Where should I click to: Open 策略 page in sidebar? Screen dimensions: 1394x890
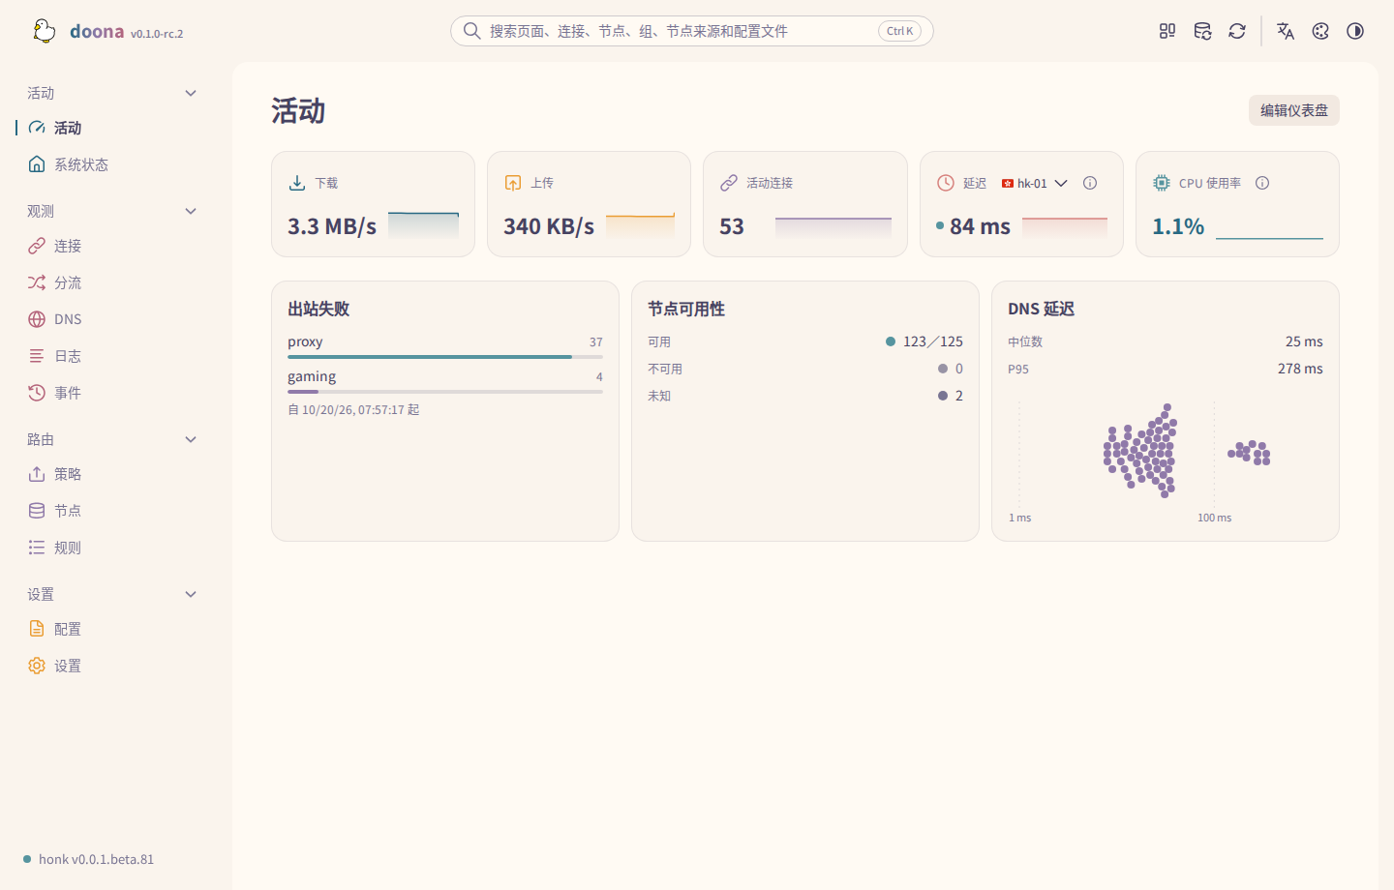tap(112, 474)
